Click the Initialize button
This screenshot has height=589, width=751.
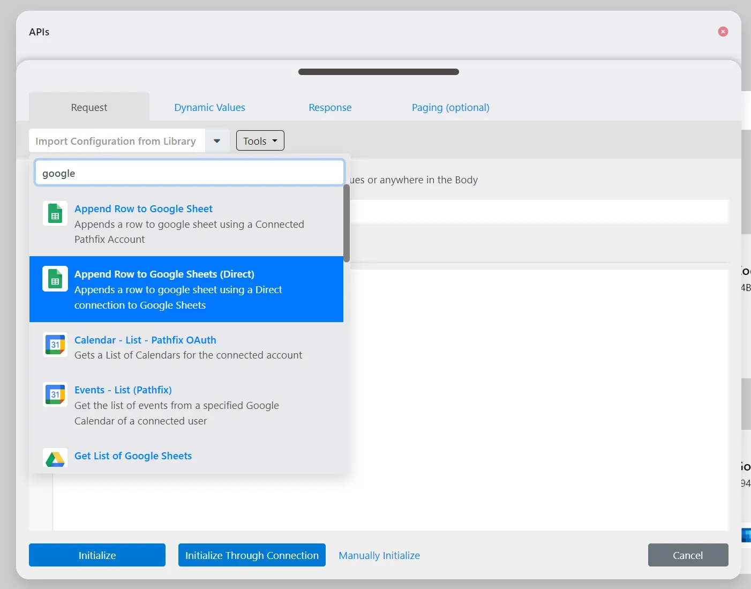point(97,555)
